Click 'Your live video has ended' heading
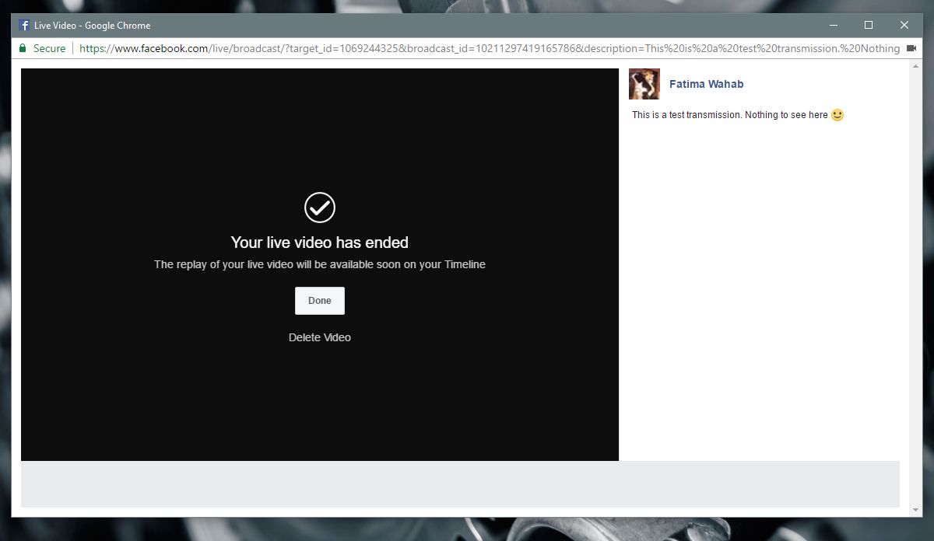Image resolution: width=934 pixels, height=541 pixels. [320, 243]
